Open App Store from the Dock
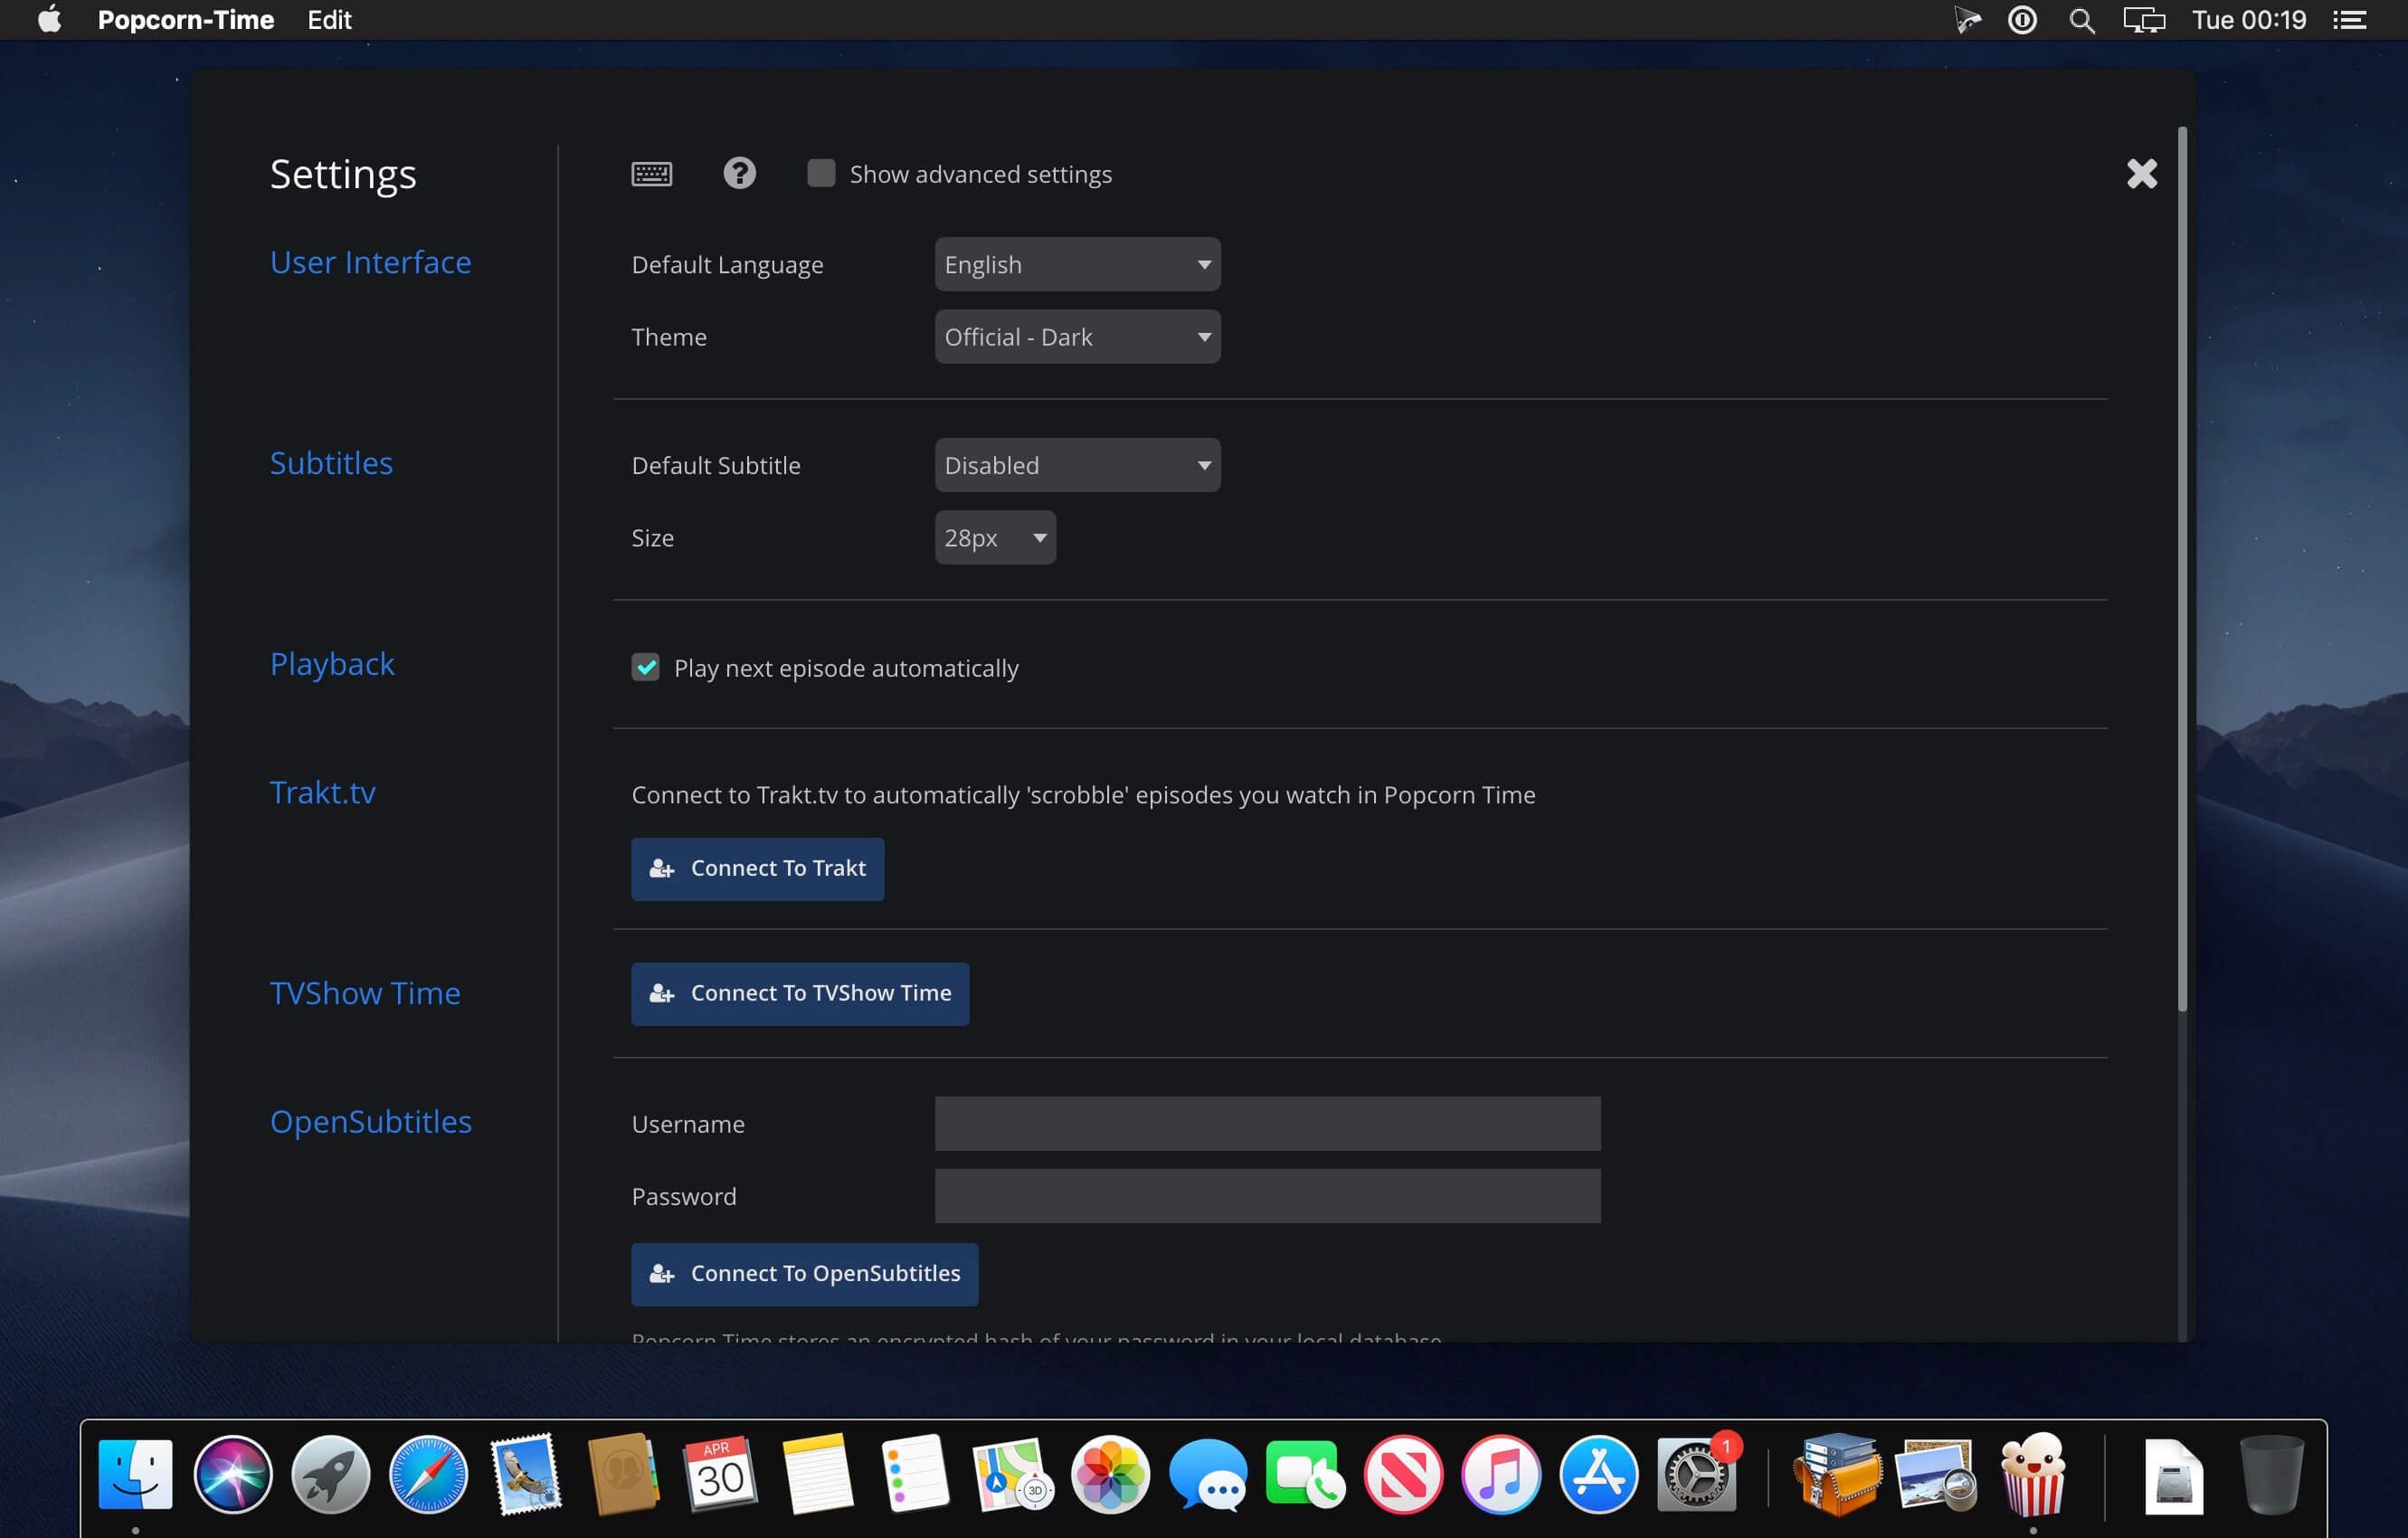This screenshot has width=2408, height=1538. pos(1598,1474)
